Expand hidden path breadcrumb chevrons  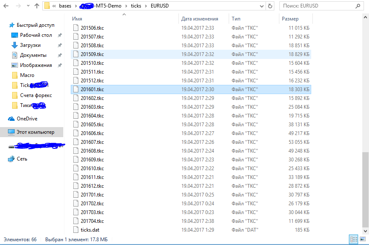pyautogui.click(x=54, y=6)
